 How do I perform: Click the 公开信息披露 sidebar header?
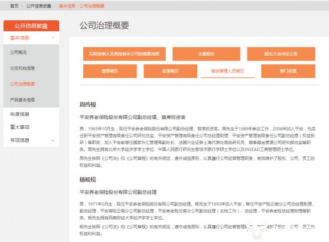[31, 26]
